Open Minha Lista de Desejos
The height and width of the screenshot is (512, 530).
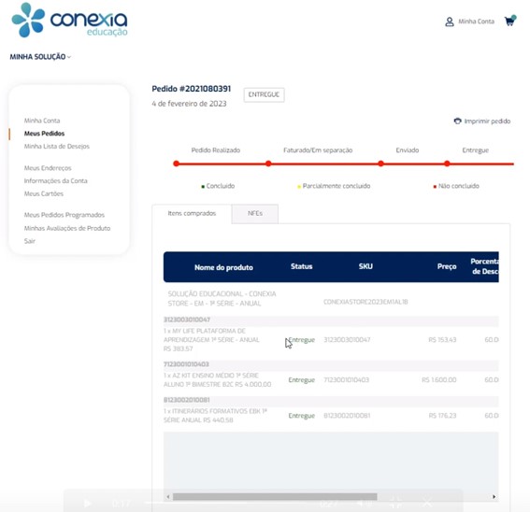(57, 147)
